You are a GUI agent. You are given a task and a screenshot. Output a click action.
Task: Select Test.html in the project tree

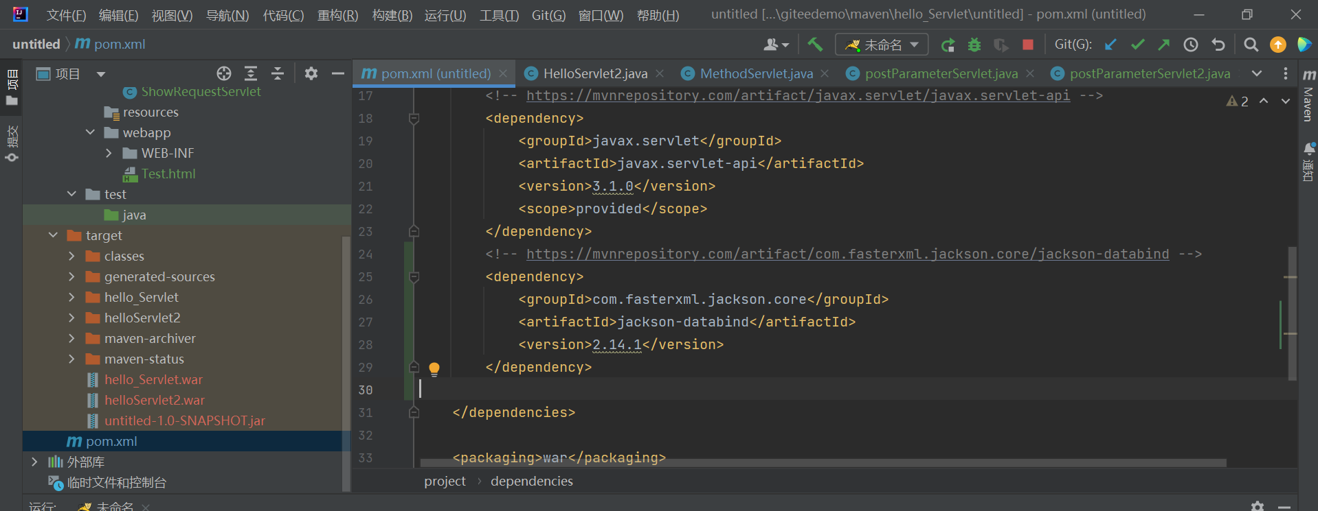168,174
